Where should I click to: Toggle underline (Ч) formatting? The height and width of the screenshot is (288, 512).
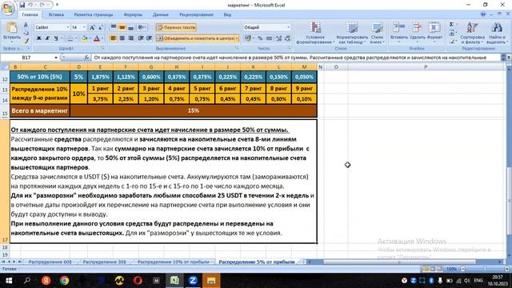click(56, 38)
